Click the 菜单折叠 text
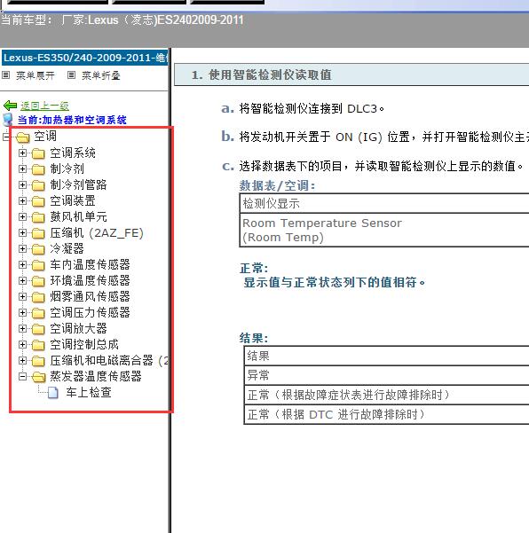Viewport: 529px width, 533px height. 101,75
